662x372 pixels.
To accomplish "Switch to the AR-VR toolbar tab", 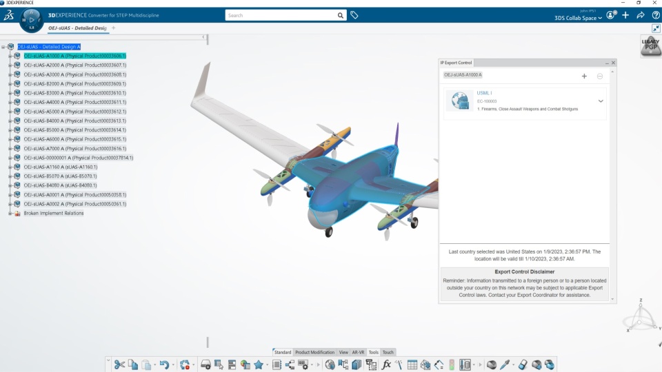I will click(358, 352).
